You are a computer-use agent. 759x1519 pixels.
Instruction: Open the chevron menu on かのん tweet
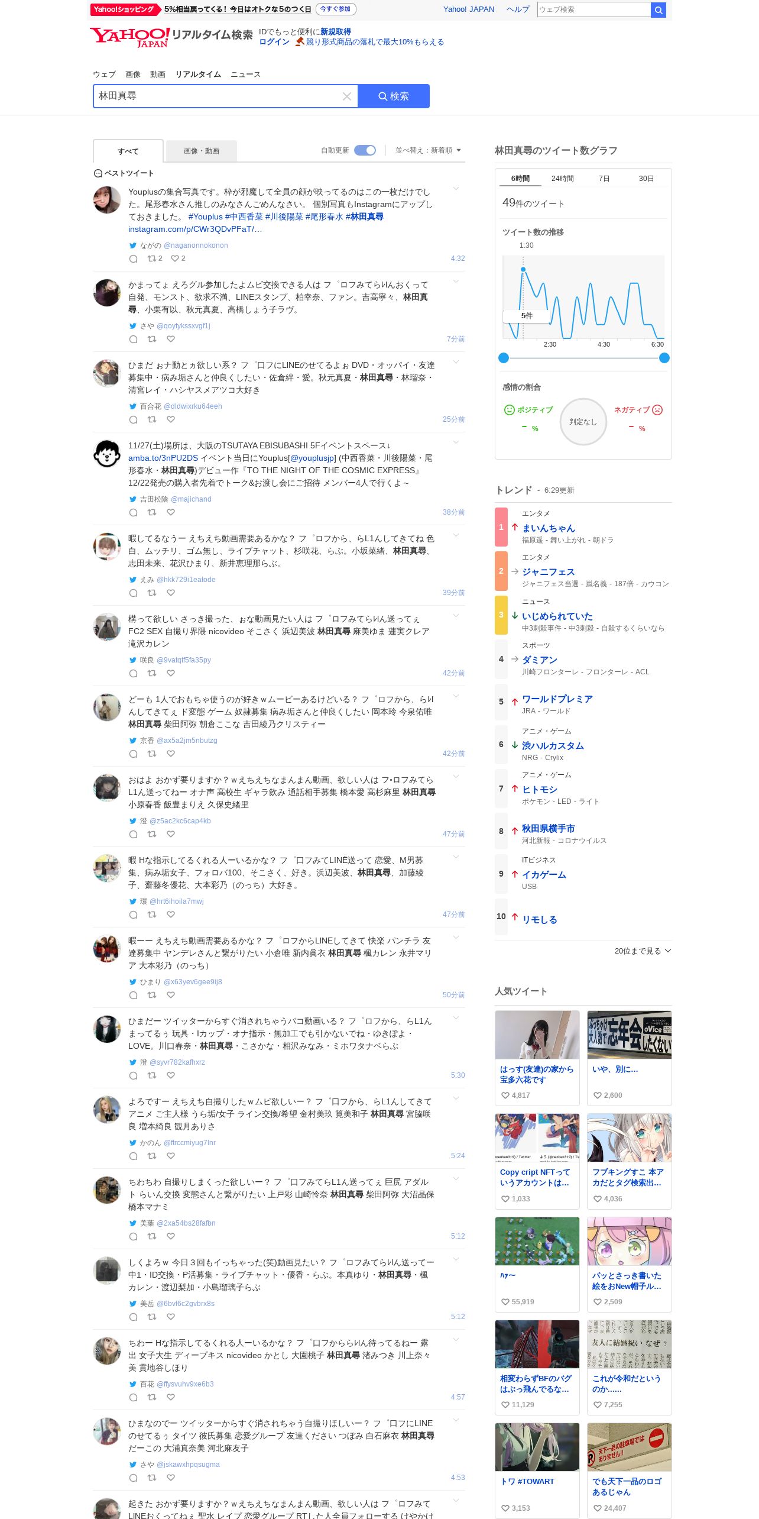(x=456, y=1098)
